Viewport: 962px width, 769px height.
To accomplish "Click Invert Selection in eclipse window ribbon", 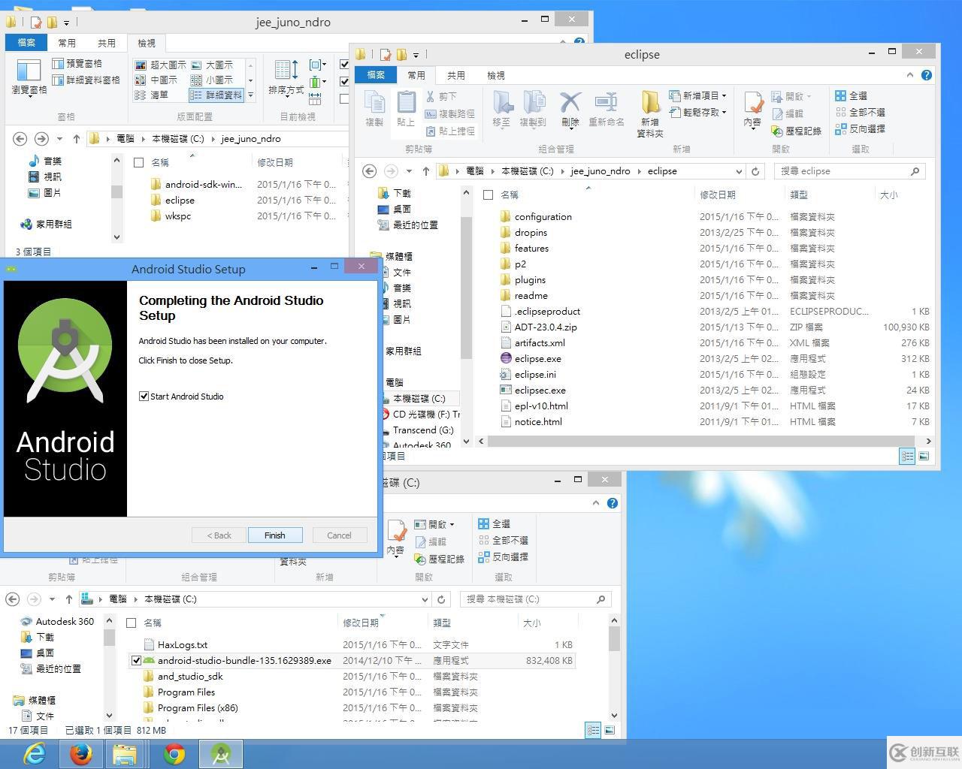I will tap(860, 128).
